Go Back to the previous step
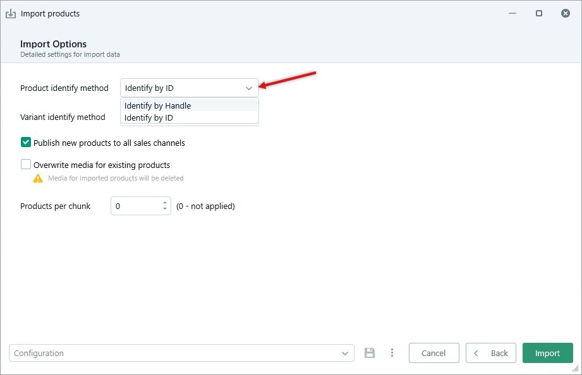This screenshot has height=375, width=582. tap(491, 353)
